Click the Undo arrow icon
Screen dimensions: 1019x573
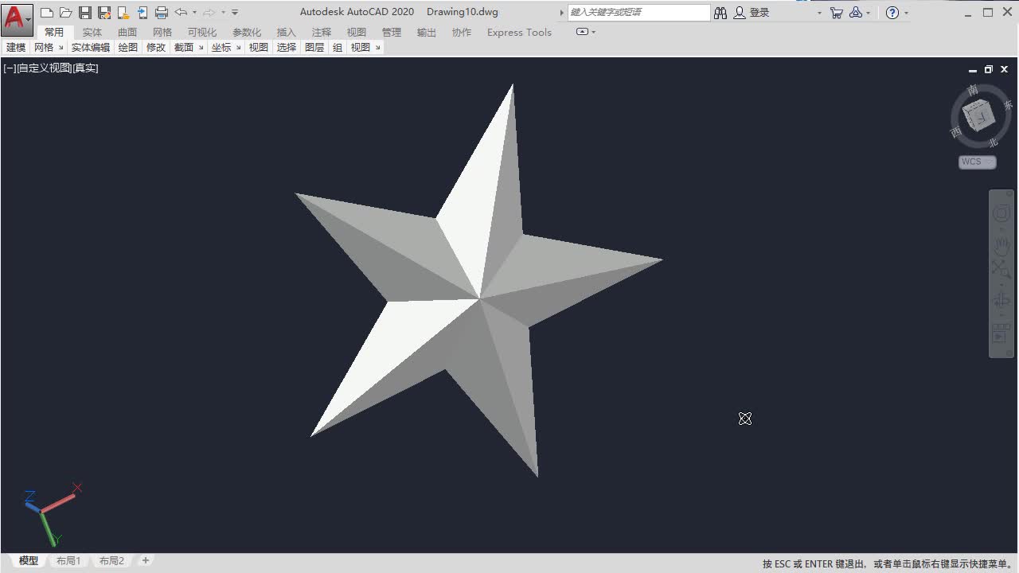point(181,13)
